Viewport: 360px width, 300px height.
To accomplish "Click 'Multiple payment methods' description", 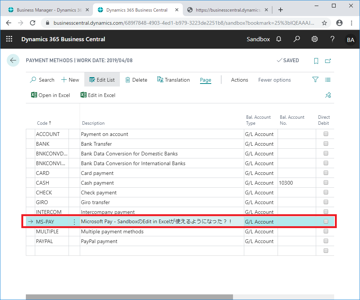I will [x=162, y=231].
